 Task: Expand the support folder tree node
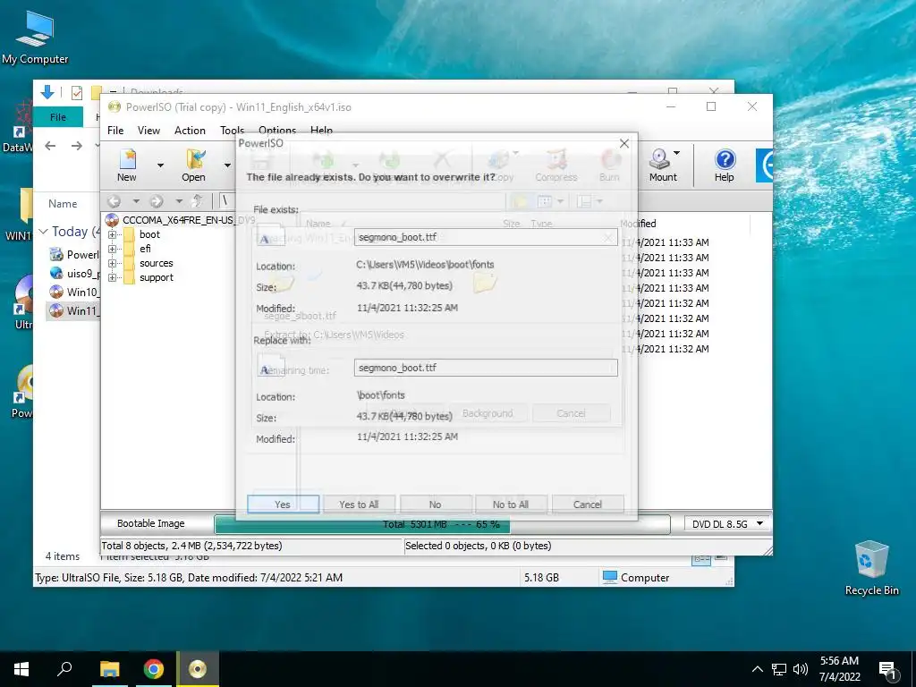click(112, 277)
